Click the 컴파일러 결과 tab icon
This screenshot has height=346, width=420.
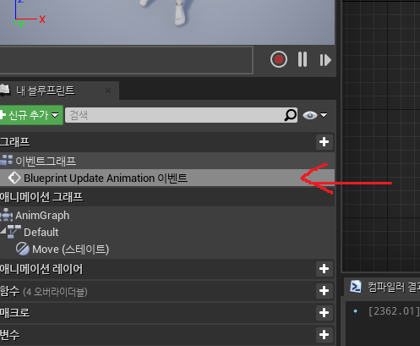(356, 287)
